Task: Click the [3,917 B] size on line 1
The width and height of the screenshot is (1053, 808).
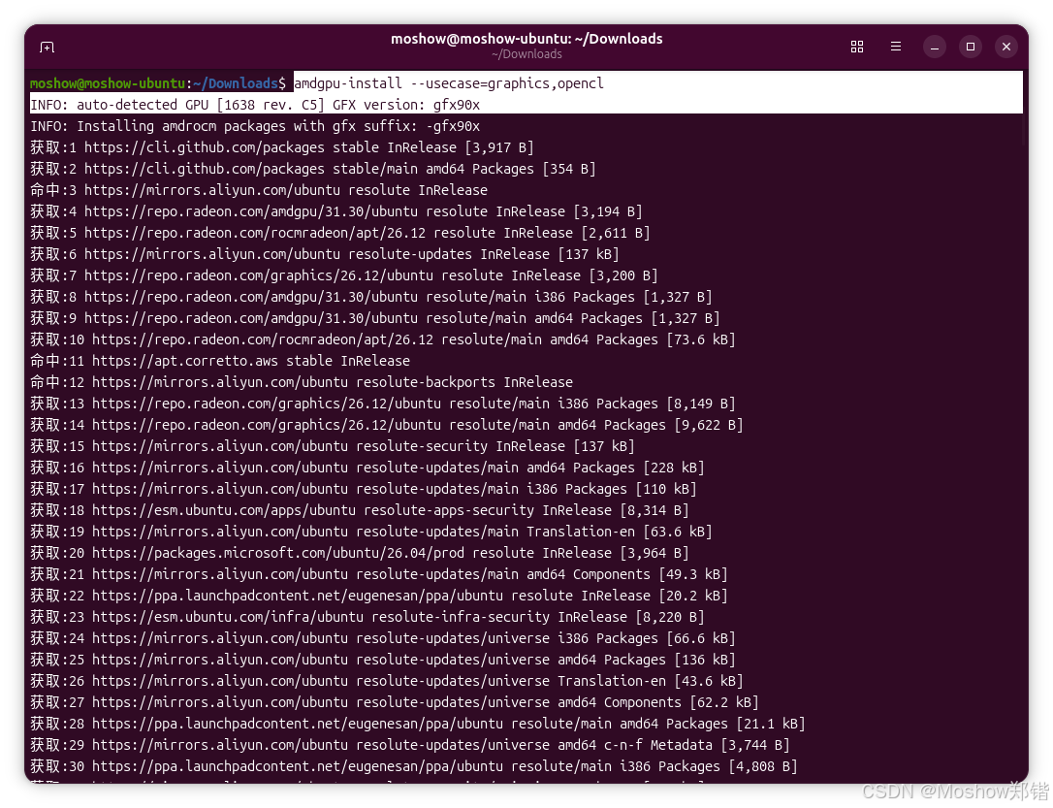Action: (x=499, y=147)
